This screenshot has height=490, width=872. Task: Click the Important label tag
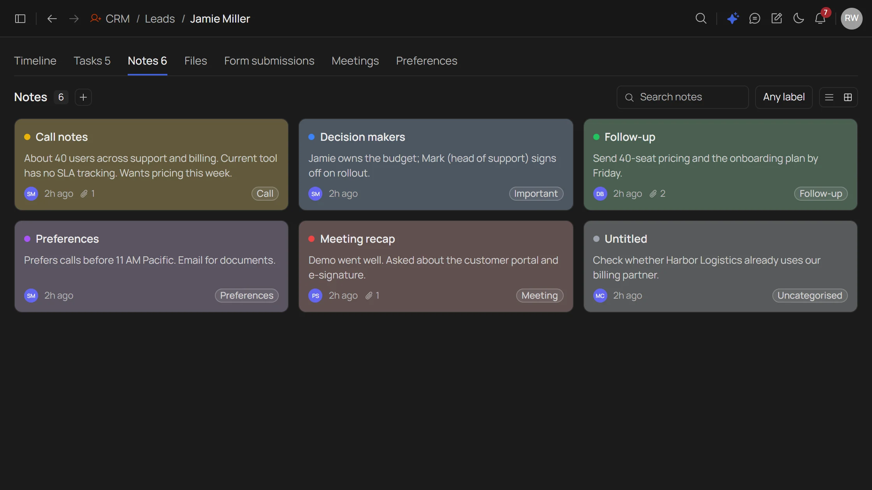[x=536, y=194]
